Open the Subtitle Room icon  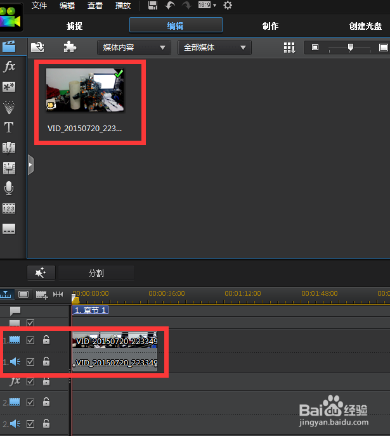tap(9, 229)
